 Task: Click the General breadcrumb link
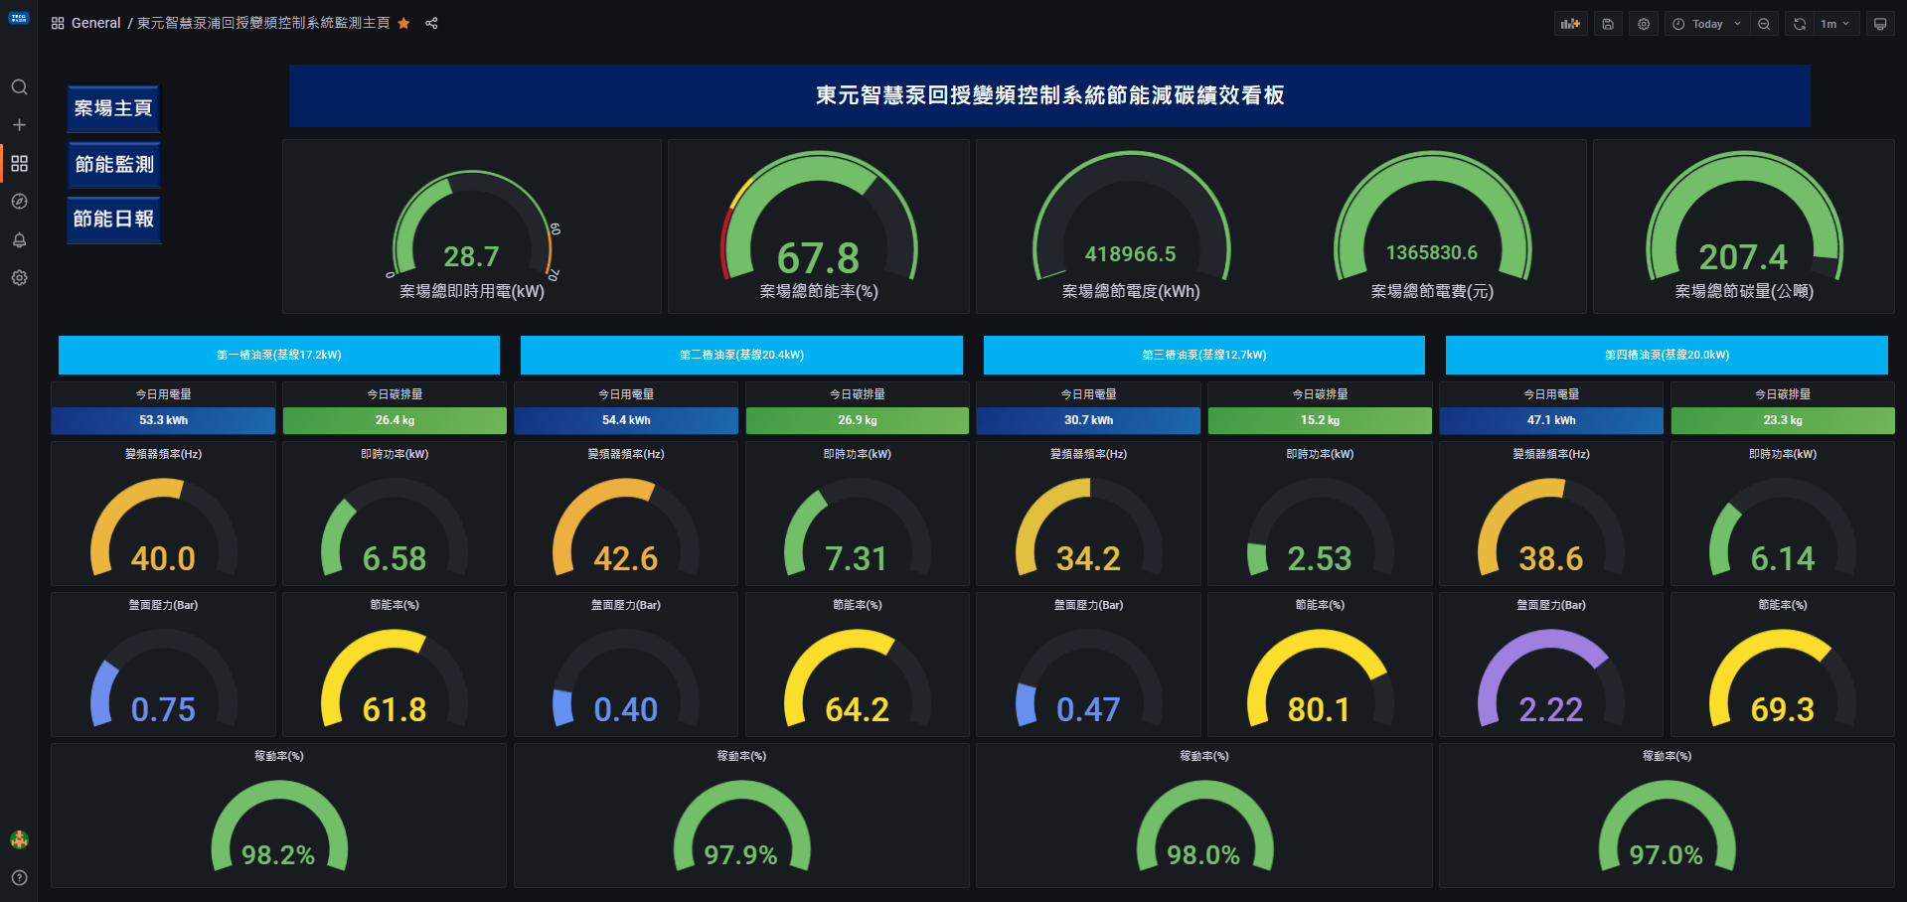(x=95, y=23)
